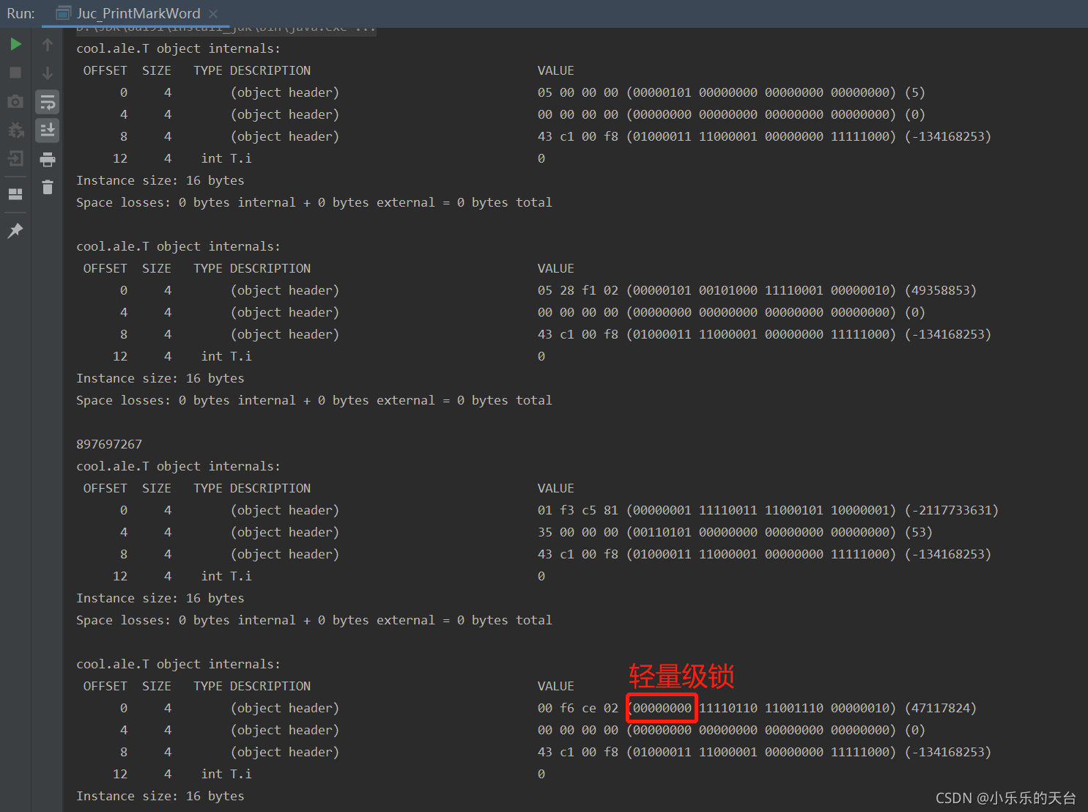1088x812 pixels.
Task: Click the decimal value '(-2117733631)'
Action: click(952, 510)
